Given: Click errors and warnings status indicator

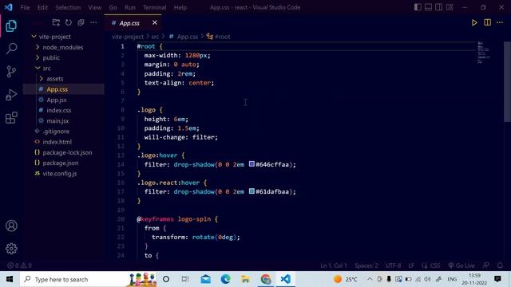Looking at the screenshot, I should click(19, 265).
